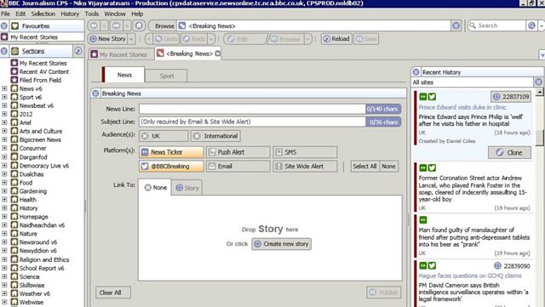Toggle the International audience option
The height and width of the screenshot is (307, 545).
215,136
